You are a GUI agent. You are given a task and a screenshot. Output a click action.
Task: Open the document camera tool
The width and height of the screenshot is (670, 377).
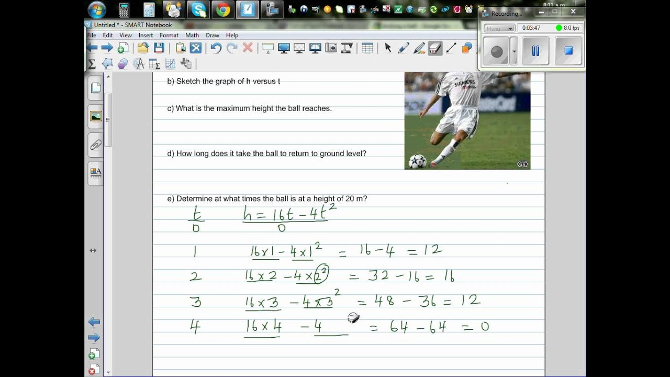[346, 48]
